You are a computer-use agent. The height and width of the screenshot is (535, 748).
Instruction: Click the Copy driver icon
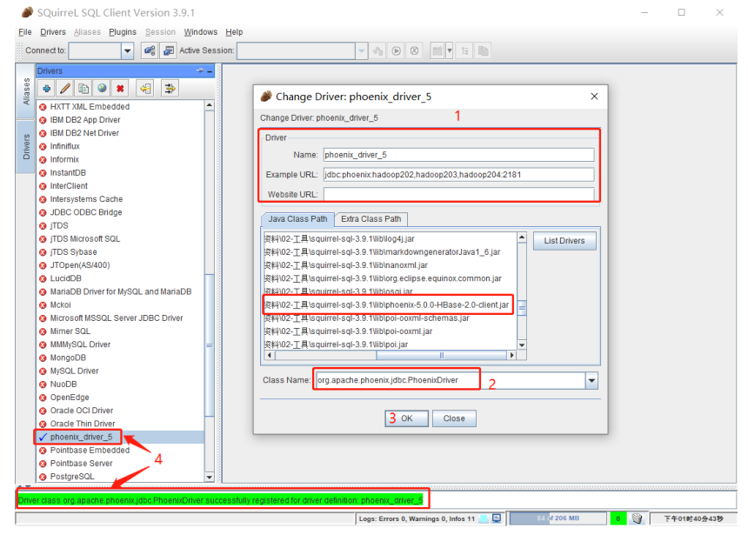point(83,88)
